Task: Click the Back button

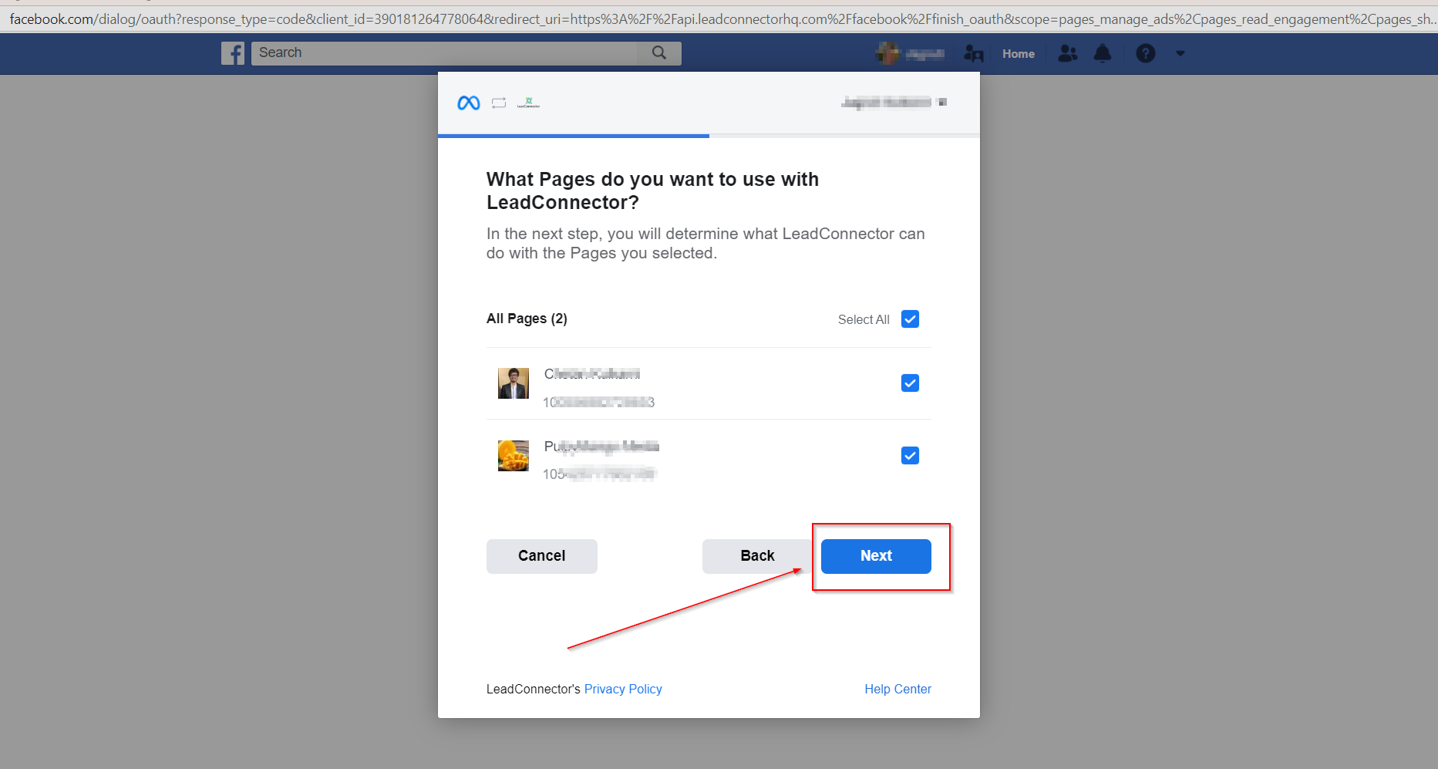Action: (756, 556)
